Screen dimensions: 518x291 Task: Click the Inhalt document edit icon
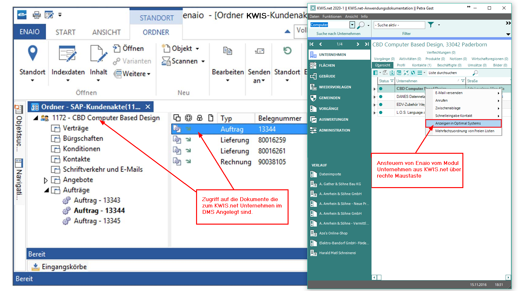click(x=98, y=53)
